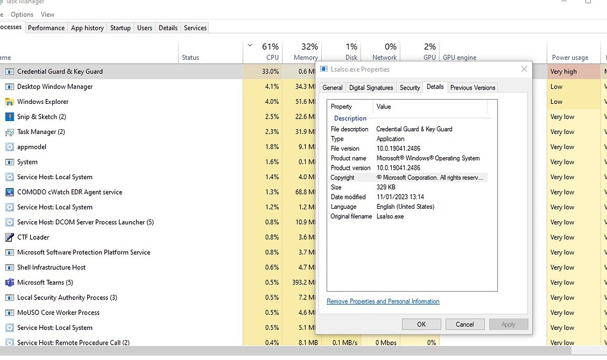Click Remove Properties and Personal Information link
Screen dimensions: 607x360
(x=382, y=301)
